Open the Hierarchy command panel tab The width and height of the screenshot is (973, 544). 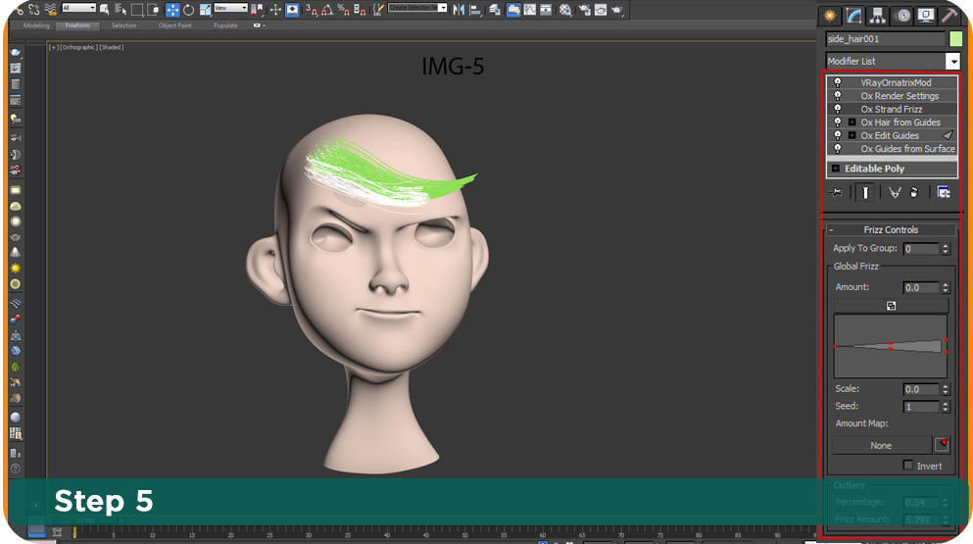click(x=878, y=16)
